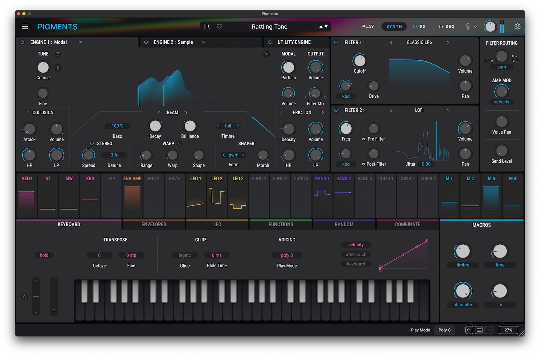Click the resize handle in bottom-right corner
Image resolution: width=540 pixels, height=356 pixels.
point(522,333)
